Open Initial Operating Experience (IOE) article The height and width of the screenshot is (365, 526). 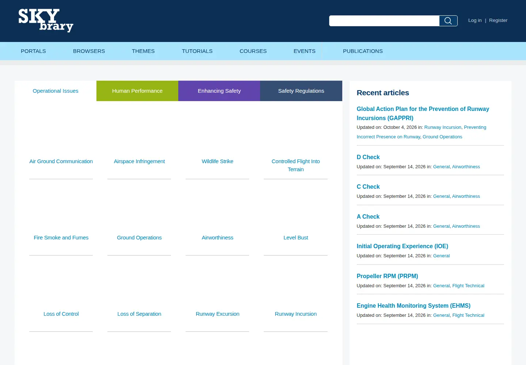pyautogui.click(x=402, y=246)
